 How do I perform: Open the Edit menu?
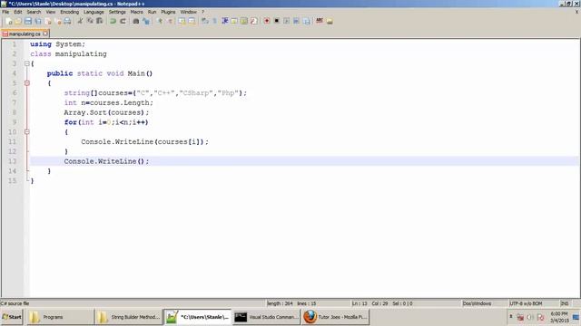click(18, 12)
